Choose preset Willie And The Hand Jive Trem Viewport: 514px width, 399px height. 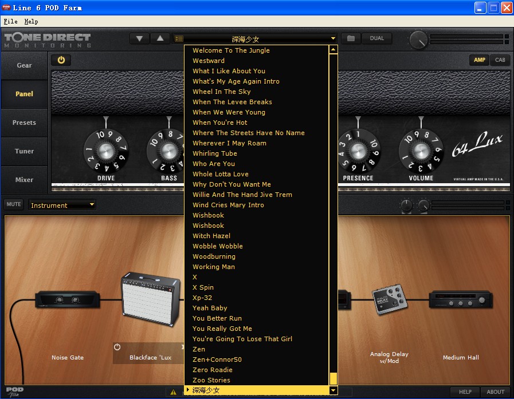256,195
